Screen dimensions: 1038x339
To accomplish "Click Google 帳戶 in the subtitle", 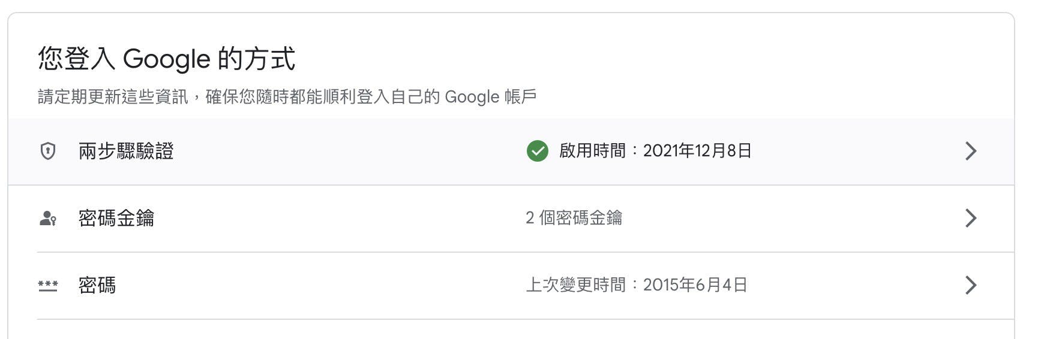I will pos(491,97).
